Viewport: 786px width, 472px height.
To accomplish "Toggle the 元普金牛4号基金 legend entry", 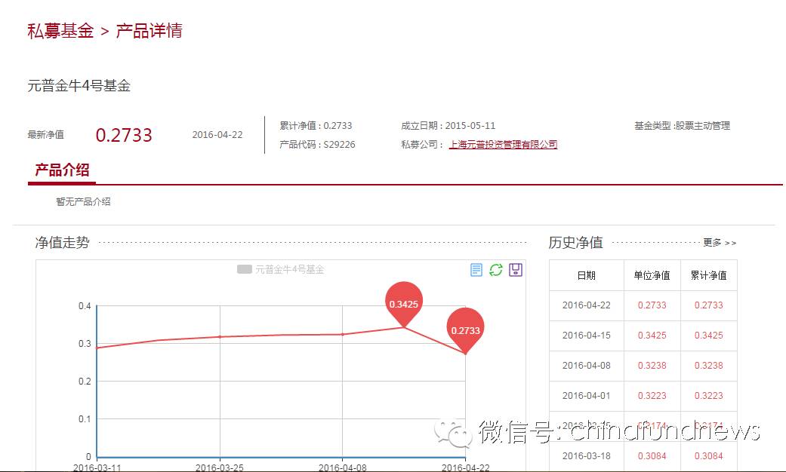I will coord(292,268).
